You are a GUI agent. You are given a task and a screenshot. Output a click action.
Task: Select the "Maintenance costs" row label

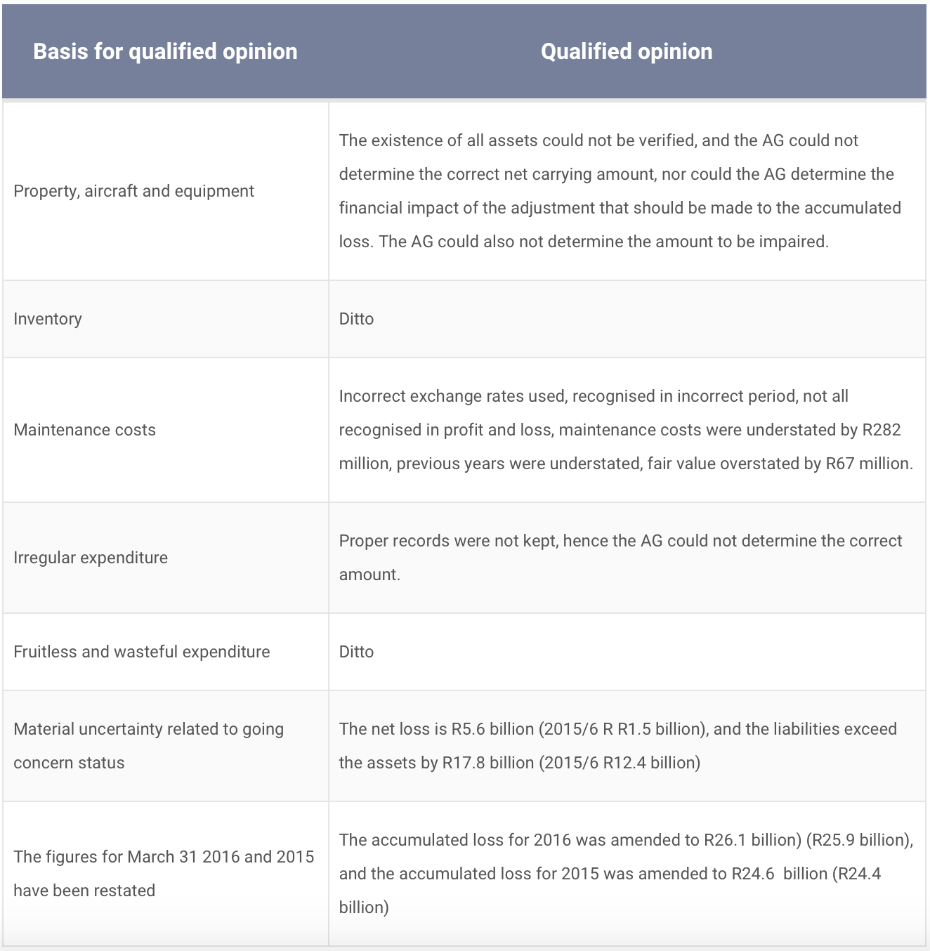pyautogui.click(x=84, y=430)
